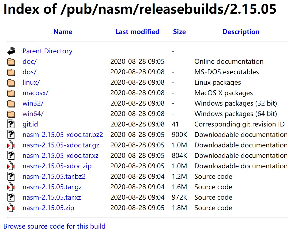Download nasm-2.15.05-xdoc.tar.bz2 file link
This screenshot has width=306, height=231.
pos(63,135)
